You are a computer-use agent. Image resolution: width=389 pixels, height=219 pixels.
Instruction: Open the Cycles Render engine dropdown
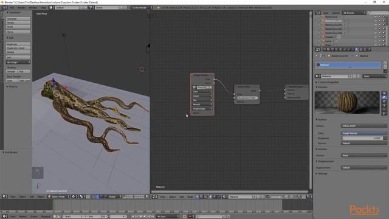tap(142, 8)
